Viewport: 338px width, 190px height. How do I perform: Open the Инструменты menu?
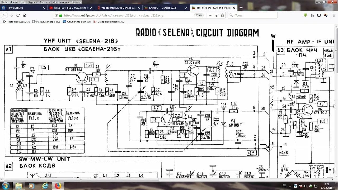pos(61,2)
